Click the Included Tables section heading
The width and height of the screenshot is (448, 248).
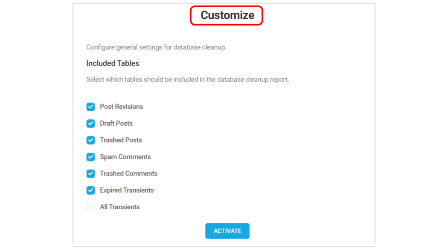point(113,63)
